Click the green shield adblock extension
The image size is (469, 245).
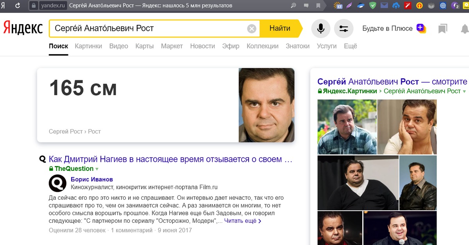(373, 5)
